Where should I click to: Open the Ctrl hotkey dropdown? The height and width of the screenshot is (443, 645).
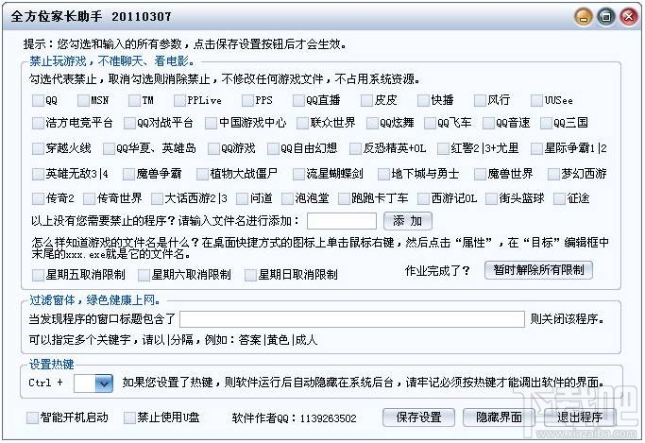pos(104,383)
